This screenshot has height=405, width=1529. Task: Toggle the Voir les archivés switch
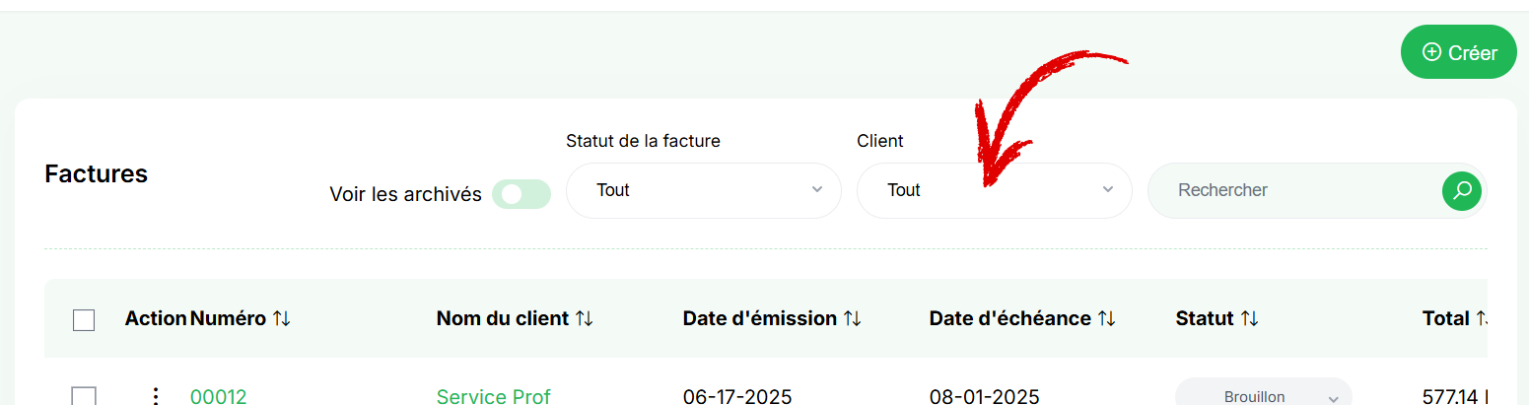pyautogui.click(x=521, y=194)
